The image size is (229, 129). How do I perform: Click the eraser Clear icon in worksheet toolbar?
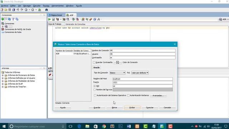(91, 19)
